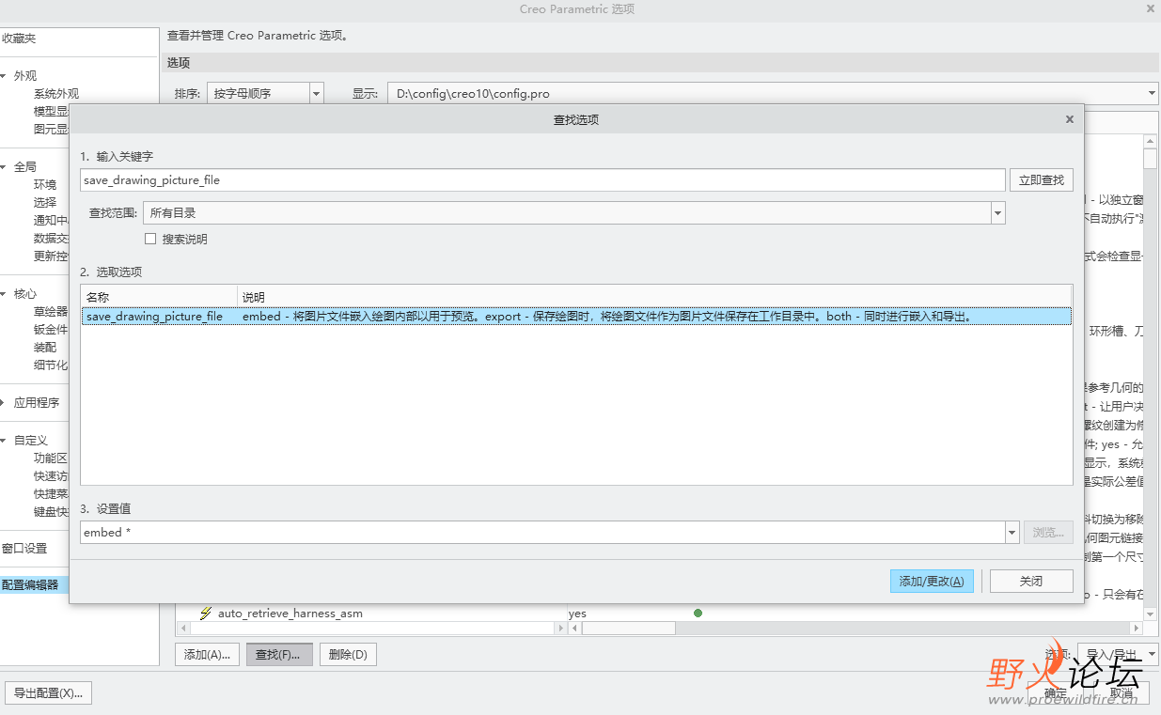1161x715 pixels.
Task: Click the keyword input field save_drawing_picture_file
Action: tap(542, 179)
